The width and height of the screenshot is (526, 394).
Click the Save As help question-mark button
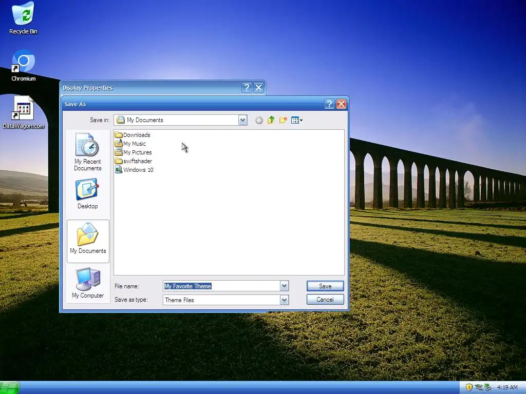[329, 104]
